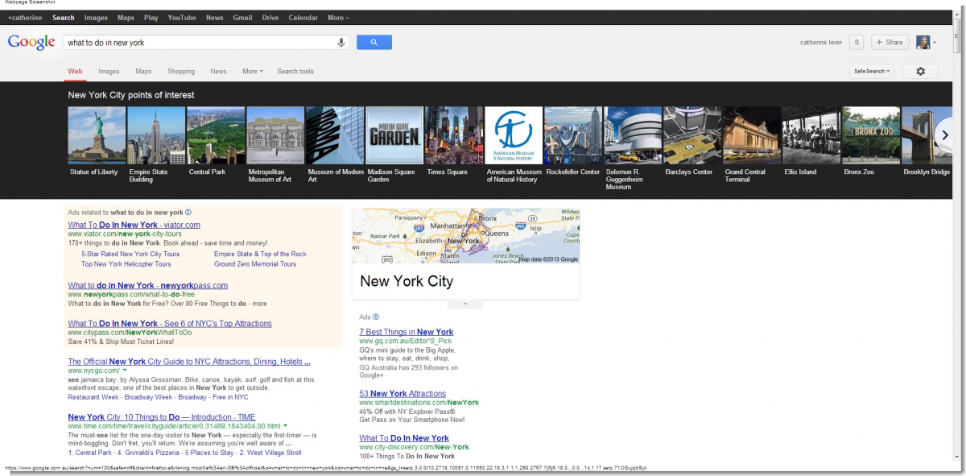Select the Madison Square Garden logo thumbnail
This screenshot has height=476, width=966.
[394, 135]
